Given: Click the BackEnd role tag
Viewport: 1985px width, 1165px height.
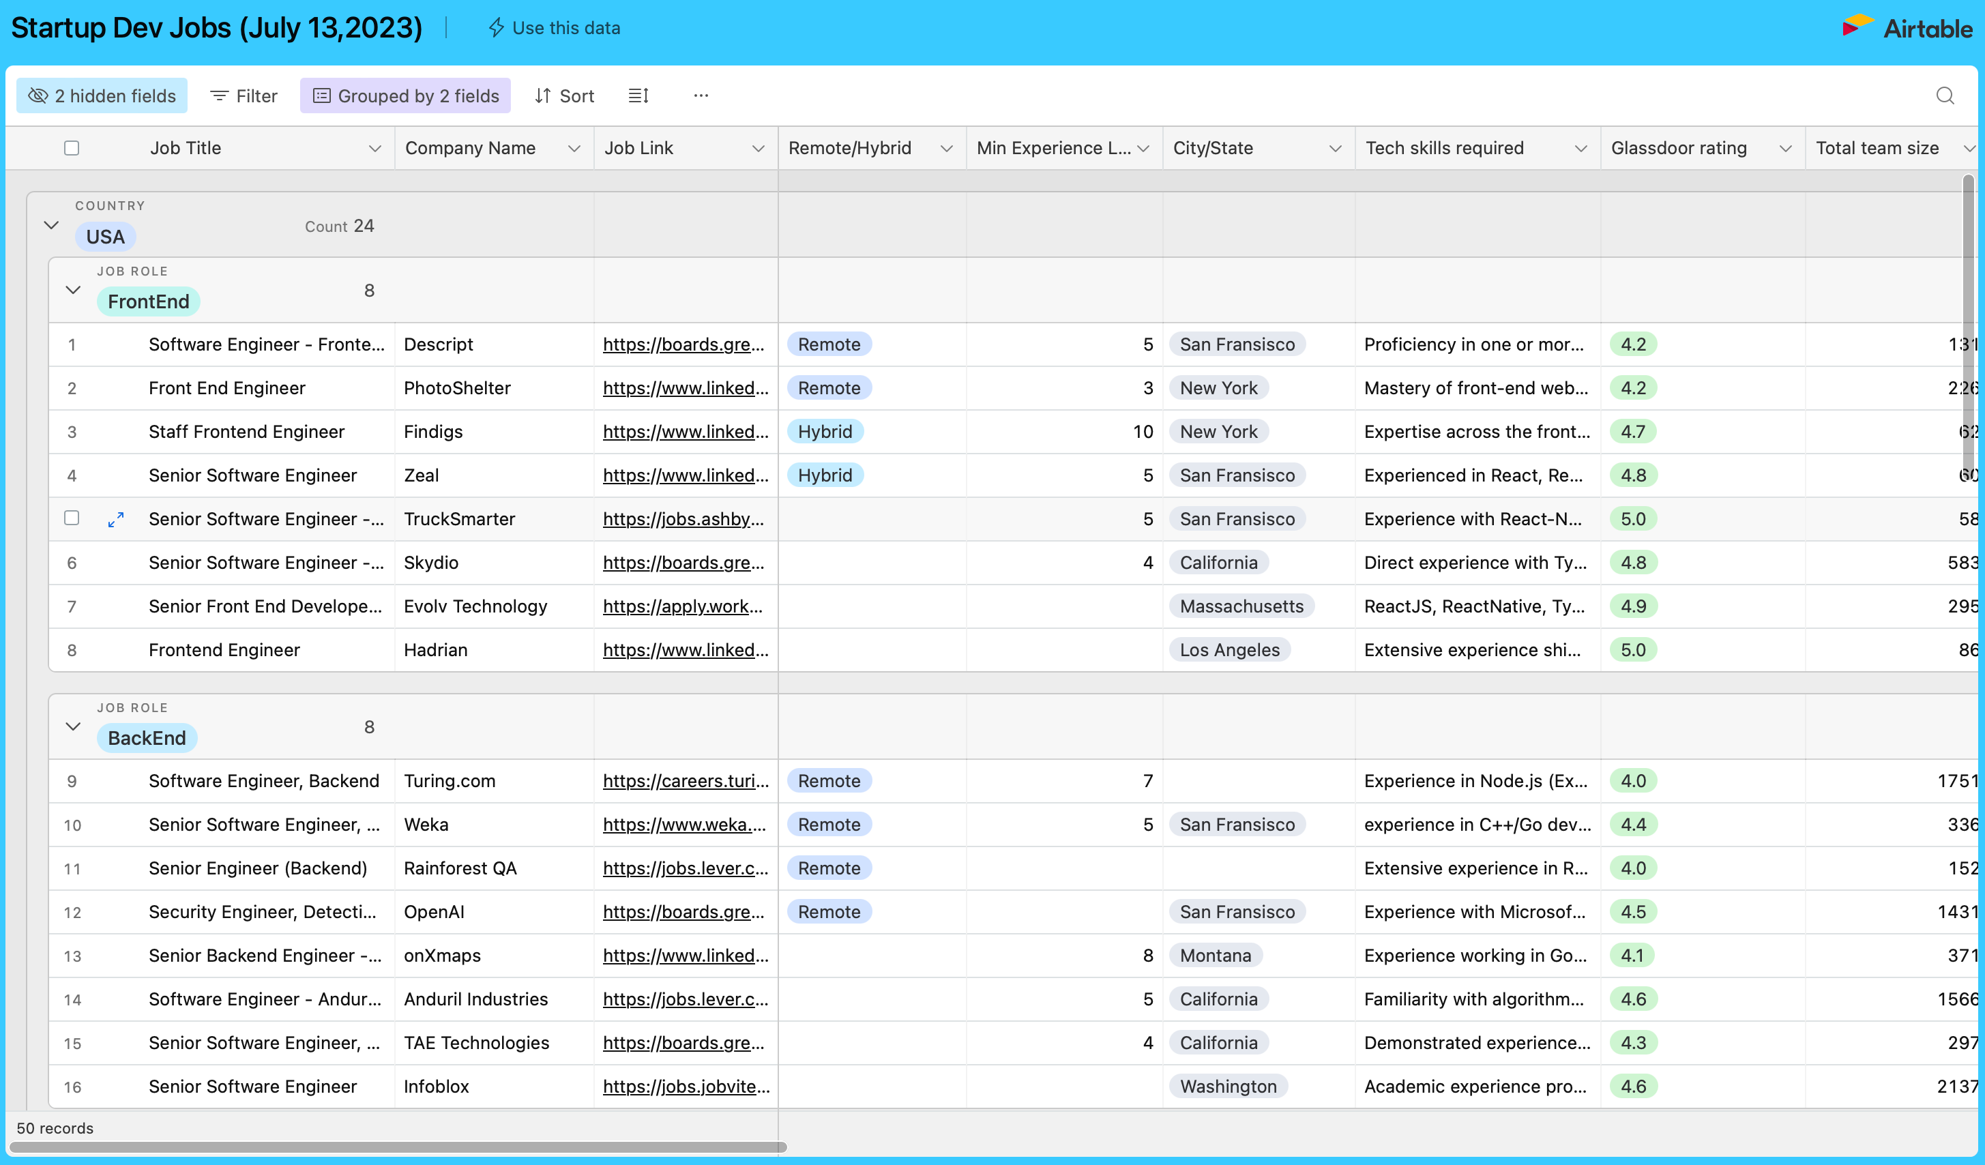Looking at the screenshot, I should coord(147,738).
